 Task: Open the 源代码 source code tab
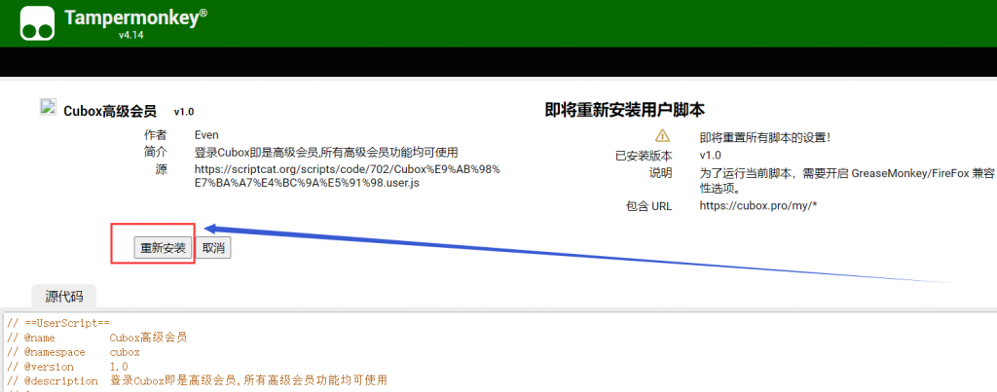[x=64, y=296]
